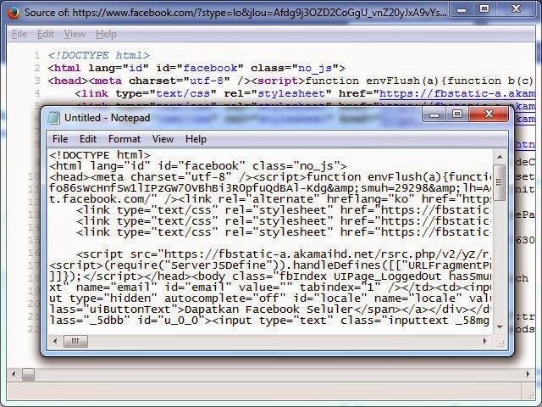Screen dimensions: 542x407
Task: Click the <!DOCTYPE html> line in Notepad
Action: [x=100, y=155]
